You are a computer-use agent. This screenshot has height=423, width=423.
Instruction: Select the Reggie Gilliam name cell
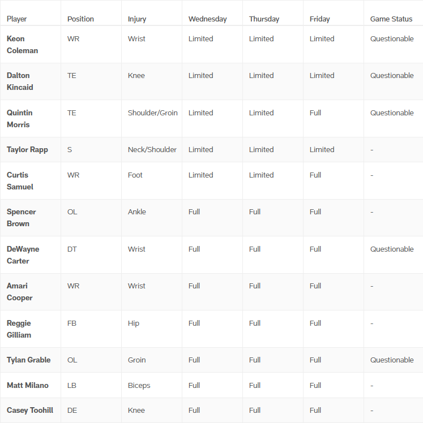[19, 329]
